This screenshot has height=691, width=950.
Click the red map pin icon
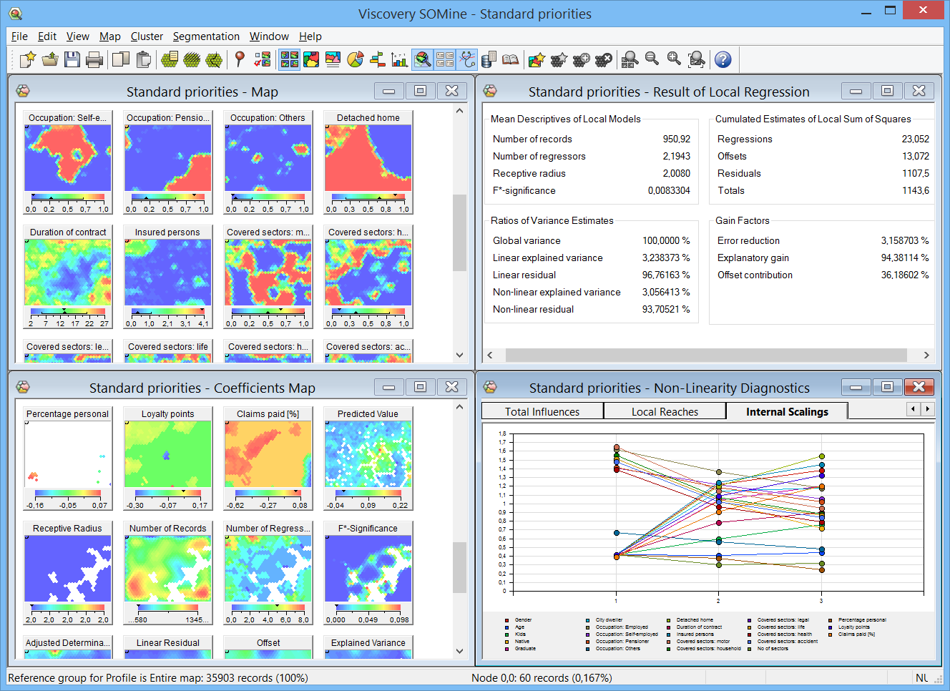tap(240, 59)
